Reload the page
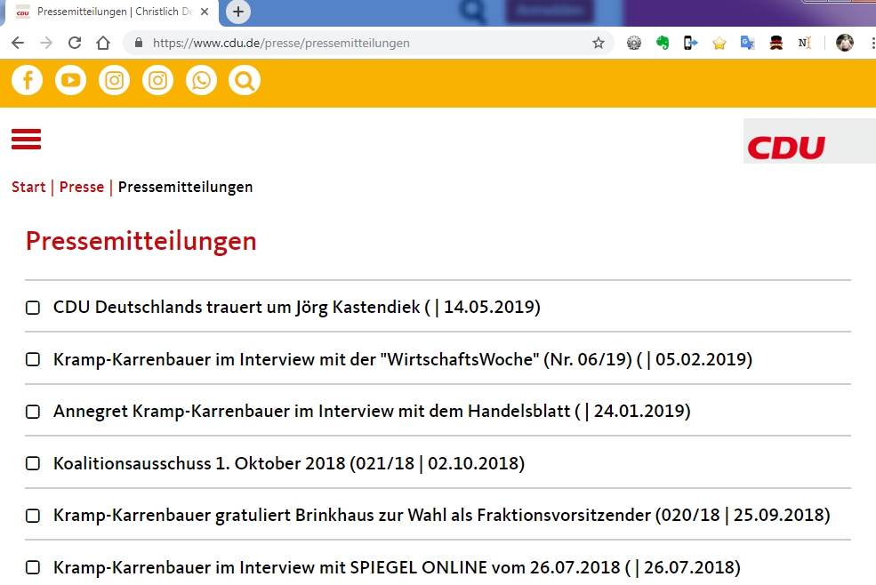Image resolution: width=876 pixels, height=585 pixels. 75,43
